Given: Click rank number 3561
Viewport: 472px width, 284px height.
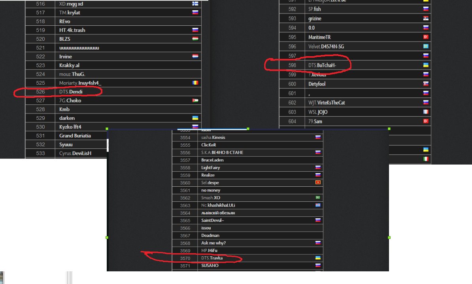Looking at the screenshot, I should click(x=185, y=190).
